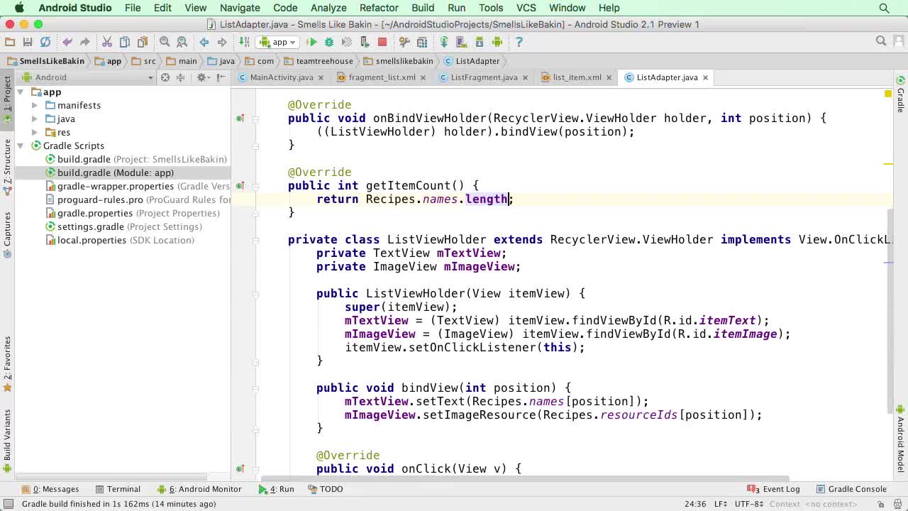This screenshot has width=908, height=511.
Task: Toggle the Favorites side panel
Action: coord(7,363)
